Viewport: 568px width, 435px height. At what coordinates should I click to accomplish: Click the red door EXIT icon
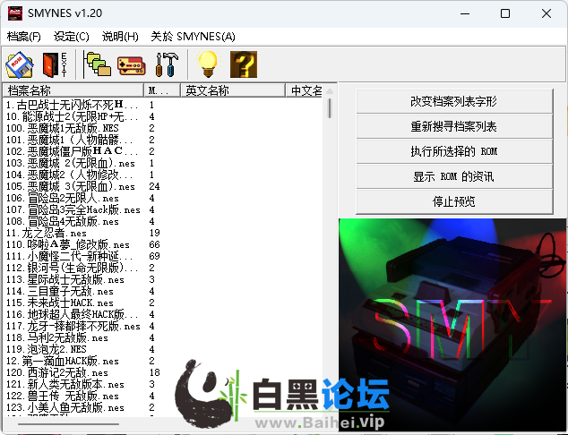click(55, 64)
